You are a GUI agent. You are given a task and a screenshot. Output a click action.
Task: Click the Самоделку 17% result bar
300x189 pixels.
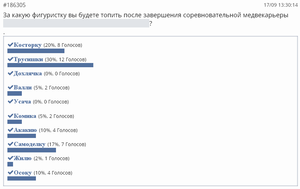(x=32, y=150)
